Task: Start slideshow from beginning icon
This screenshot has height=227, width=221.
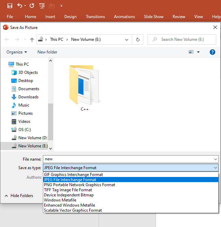Action: (42, 6)
